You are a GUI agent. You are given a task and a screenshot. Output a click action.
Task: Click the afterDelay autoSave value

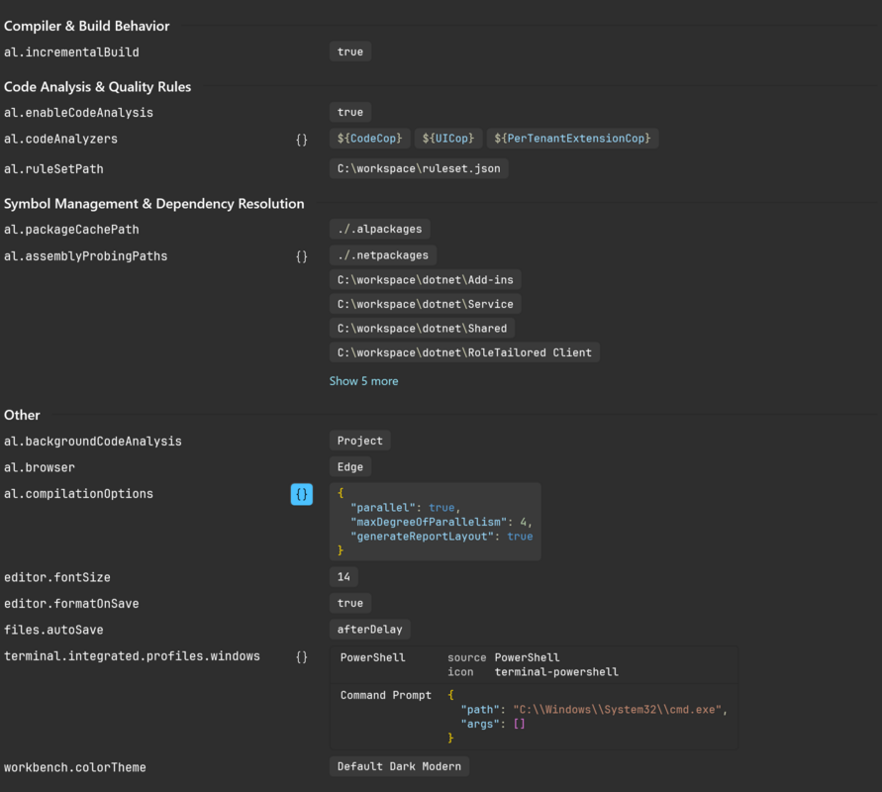click(x=369, y=630)
